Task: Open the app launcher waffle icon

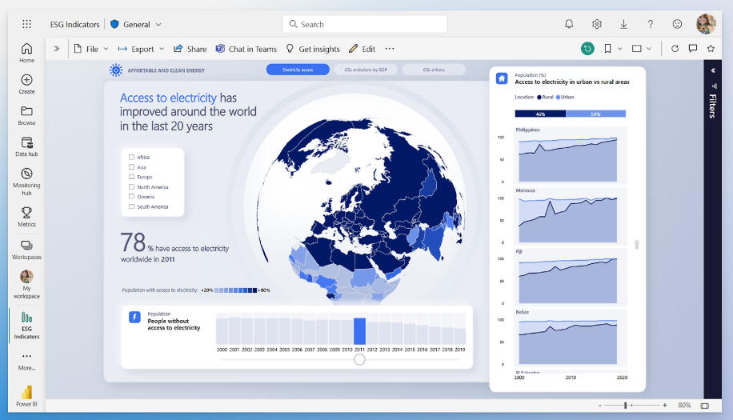Action: click(26, 24)
